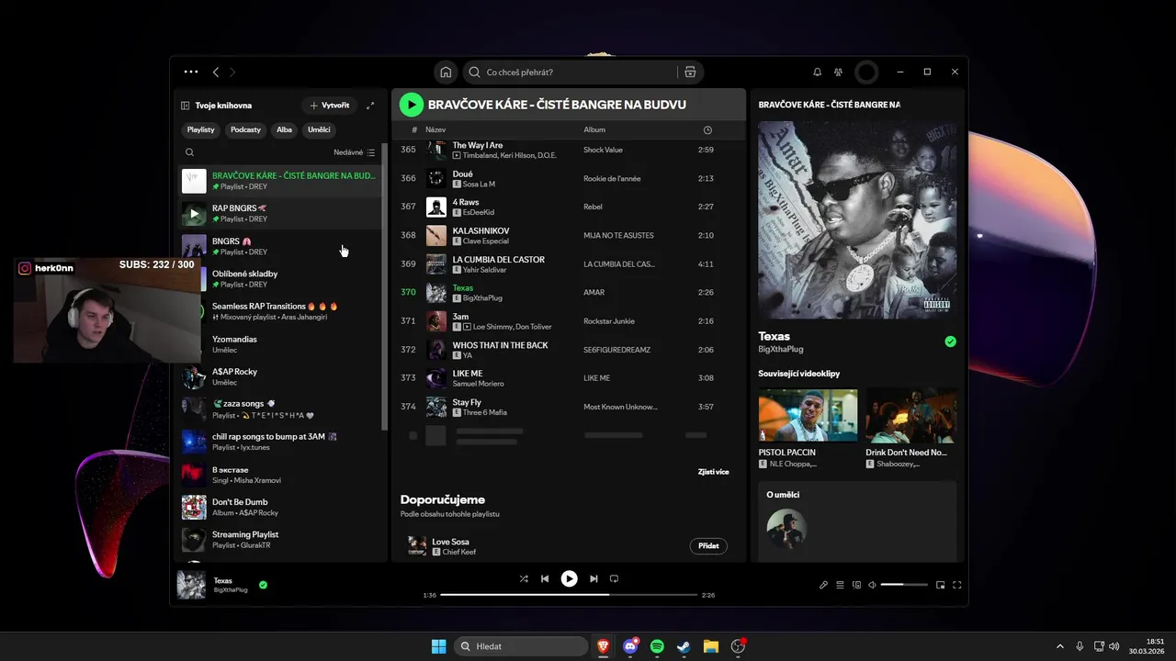Seek in the song progress bar
This screenshot has height=661, width=1176.
[x=569, y=595]
